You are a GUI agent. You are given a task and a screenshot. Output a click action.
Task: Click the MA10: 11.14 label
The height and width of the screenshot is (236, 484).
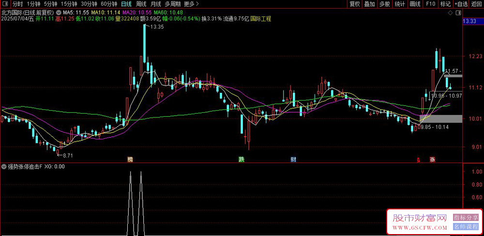pyautogui.click(x=106, y=13)
